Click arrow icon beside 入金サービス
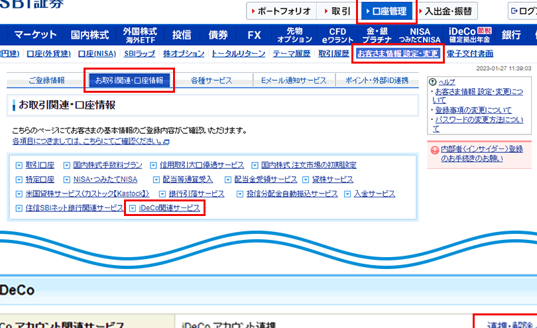Screen dimensions: 537x328 (347, 194)
